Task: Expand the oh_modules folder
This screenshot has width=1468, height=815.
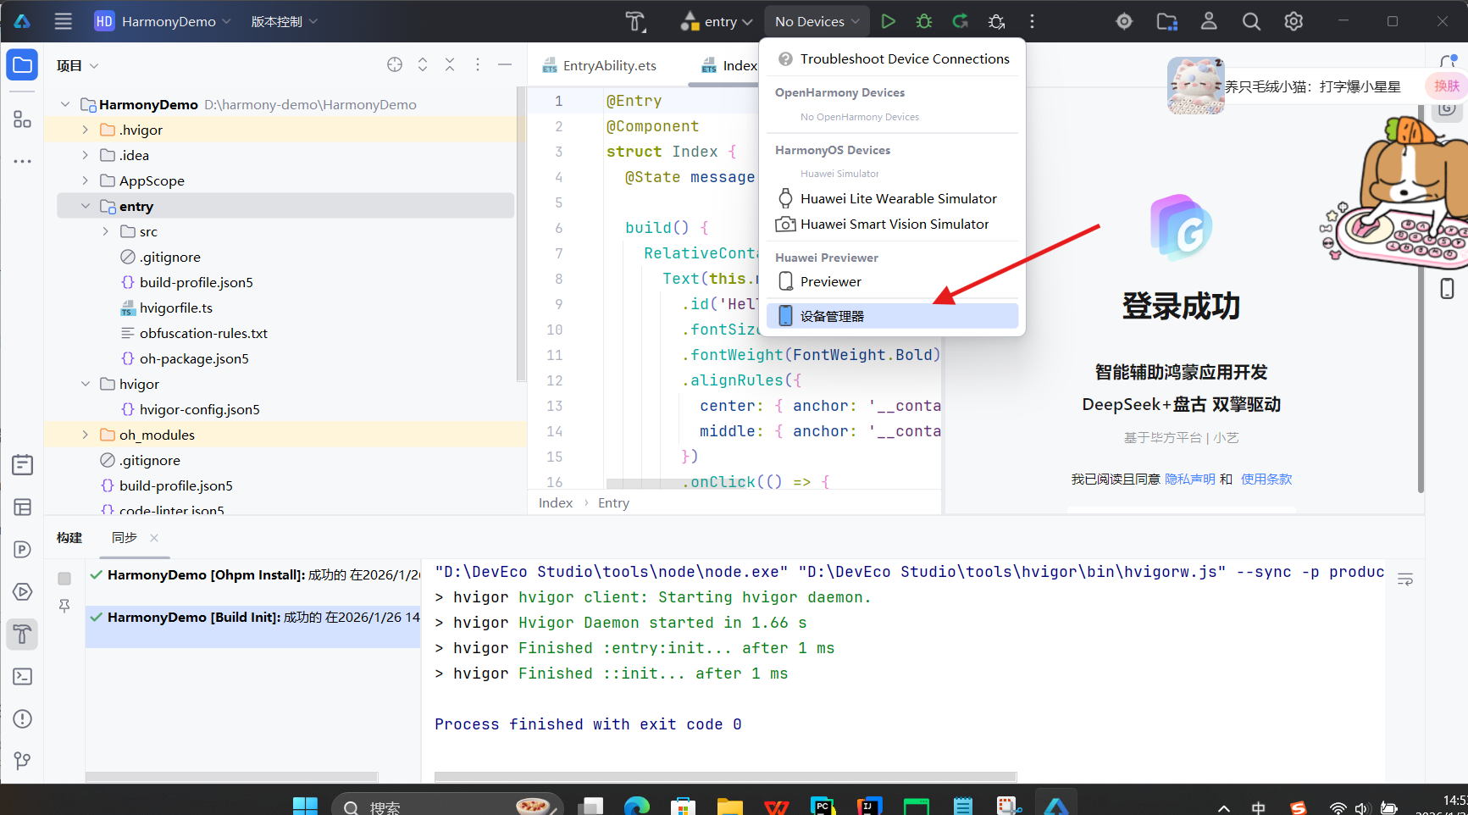Action: pos(85,435)
